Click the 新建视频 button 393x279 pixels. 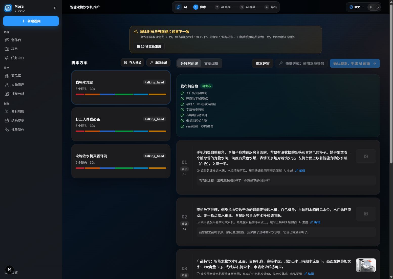pos(31,21)
